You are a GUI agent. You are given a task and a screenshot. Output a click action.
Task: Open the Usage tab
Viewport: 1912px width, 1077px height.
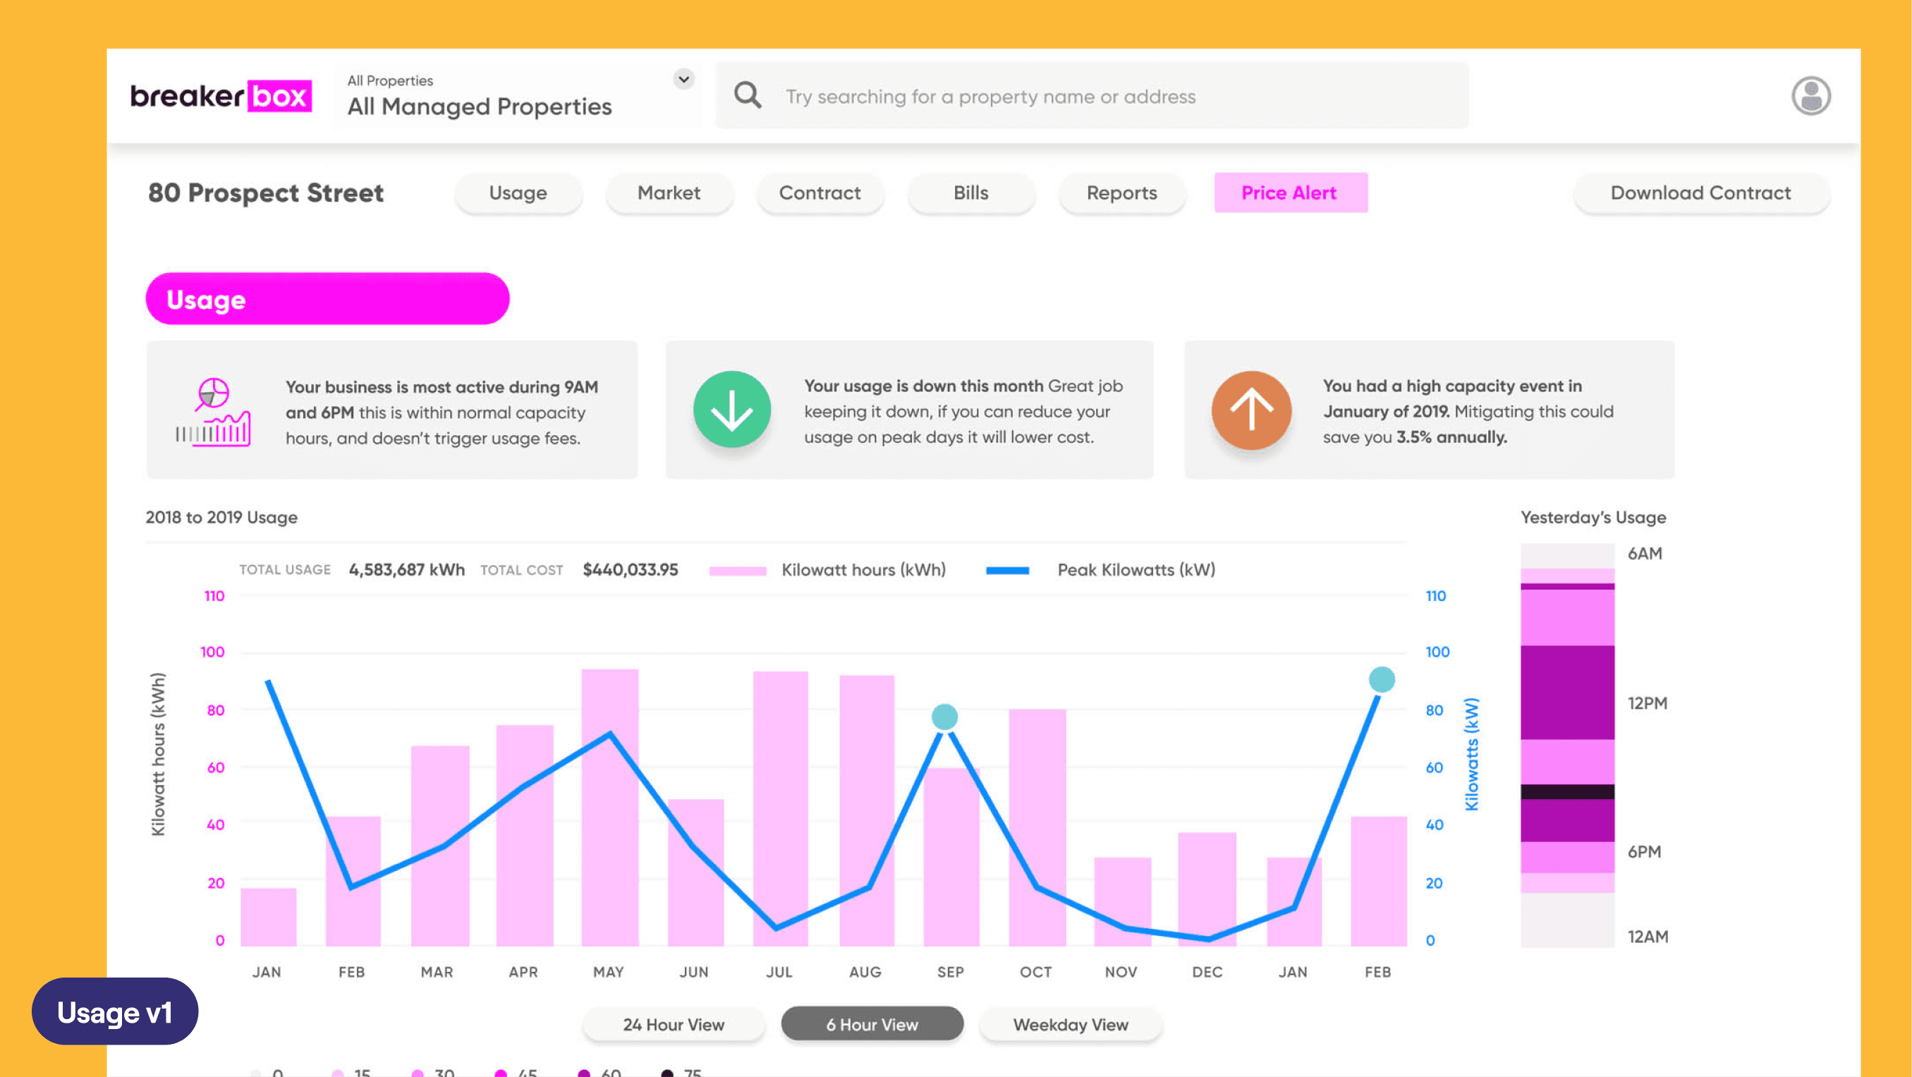518,193
